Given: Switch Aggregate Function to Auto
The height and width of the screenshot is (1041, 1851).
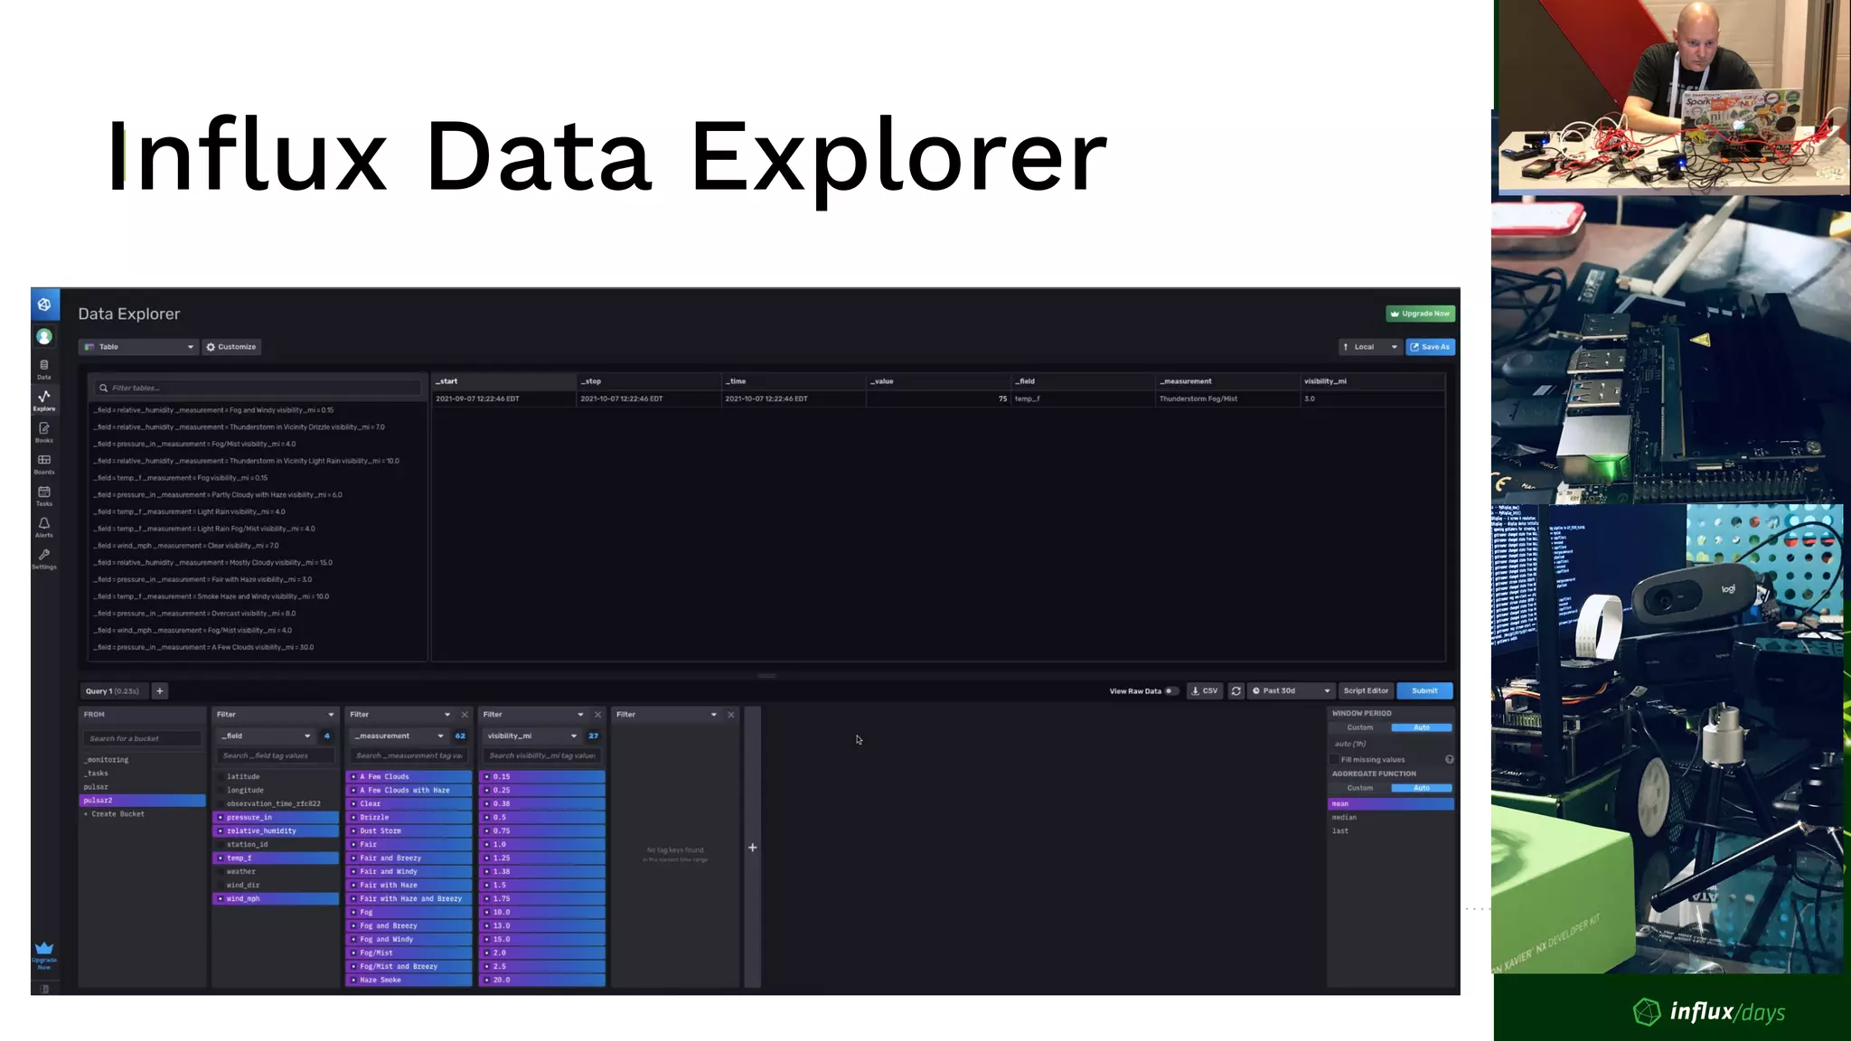Looking at the screenshot, I should click(x=1422, y=788).
